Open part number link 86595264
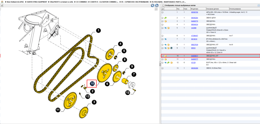The height and width of the screenshot is (124, 260). (194, 18)
